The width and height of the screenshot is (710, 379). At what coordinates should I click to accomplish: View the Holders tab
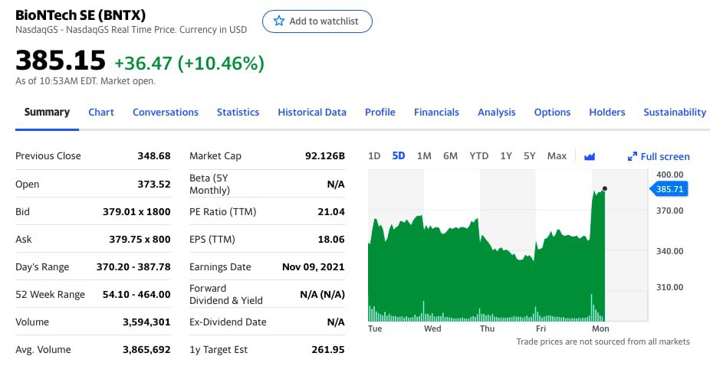click(606, 112)
